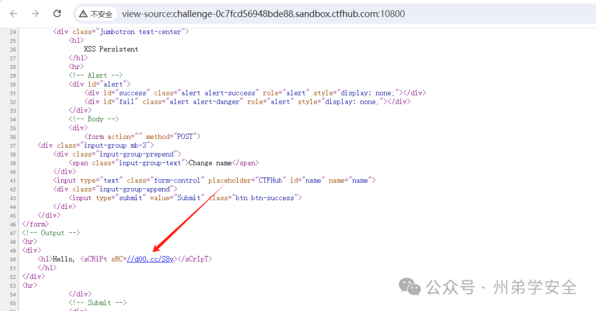This screenshot has height=311, width=596.
Task: Click the not-secure warning indicator
Action: [x=96, y=14]
